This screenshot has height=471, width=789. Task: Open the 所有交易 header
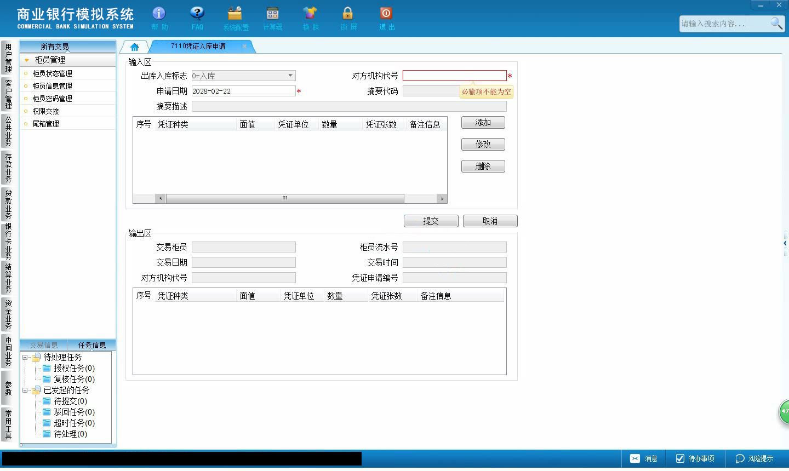click(x=55, y=47)
